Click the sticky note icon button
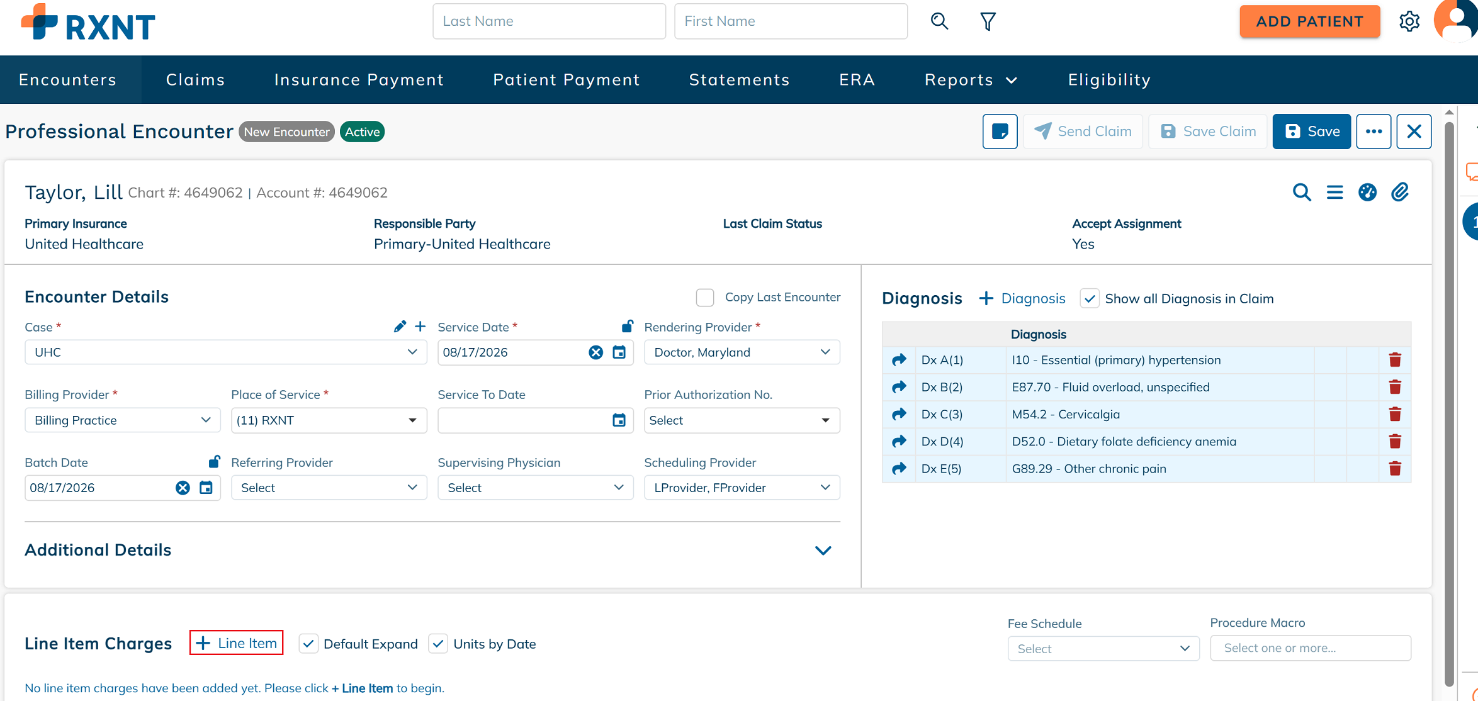The image size is (1478, 701). (1000, 132)
